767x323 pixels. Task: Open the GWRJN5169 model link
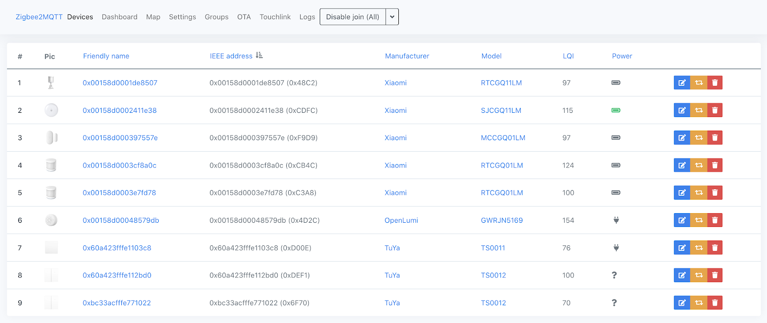[x=501, y=220]
